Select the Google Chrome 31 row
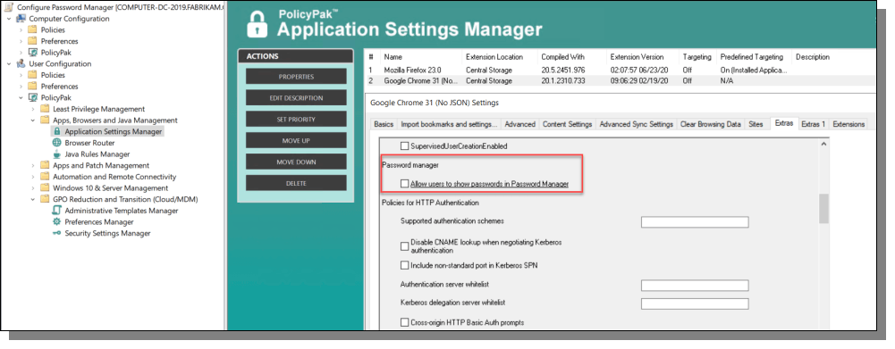Viewport: 895px width, 349px height. 620,81
